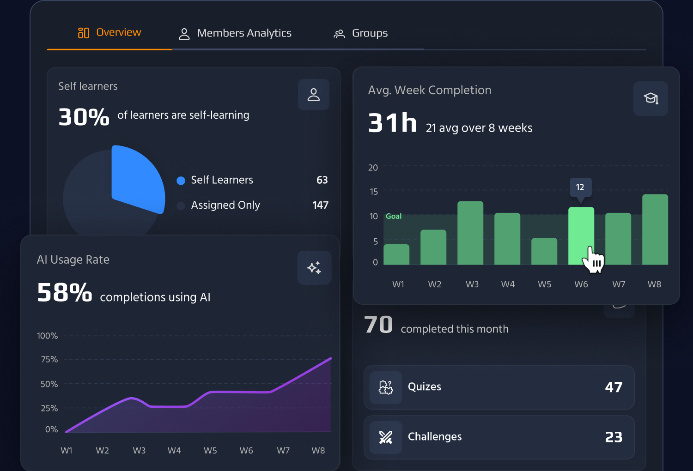
Task: Open the Overview tab
Action: [109, 33]
